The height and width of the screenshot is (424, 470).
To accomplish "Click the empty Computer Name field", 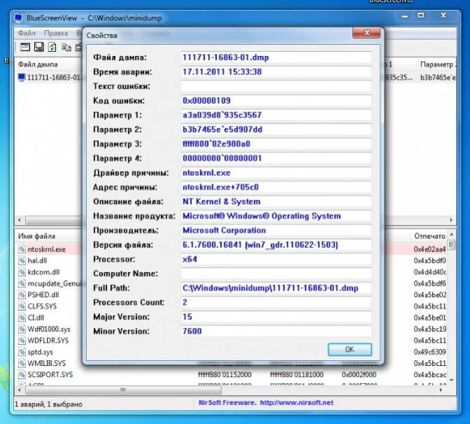I will [x=277, y=273].
